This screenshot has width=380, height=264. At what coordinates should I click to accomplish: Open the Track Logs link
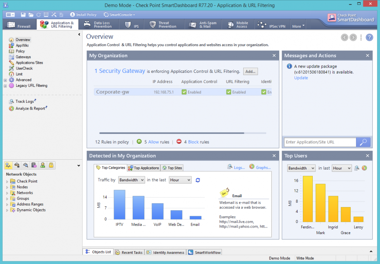(24, 101)
